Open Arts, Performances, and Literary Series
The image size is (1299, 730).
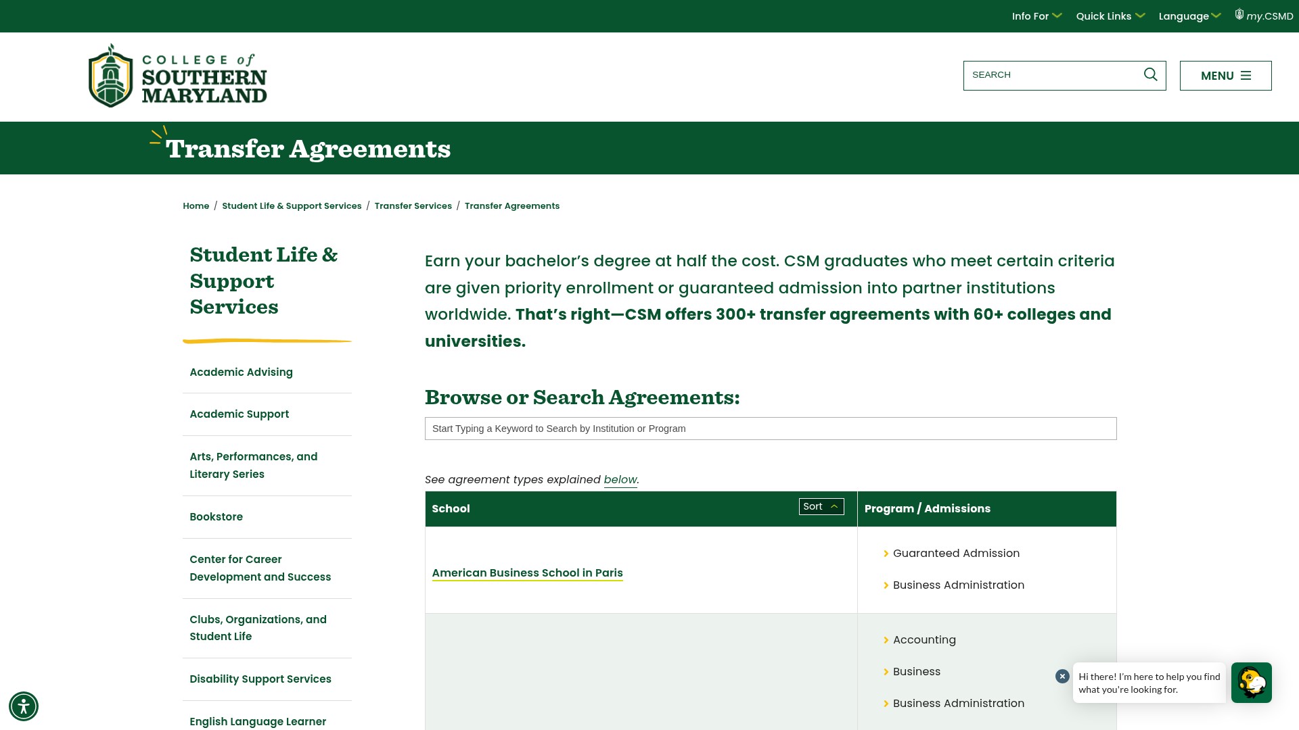[254, 466]
